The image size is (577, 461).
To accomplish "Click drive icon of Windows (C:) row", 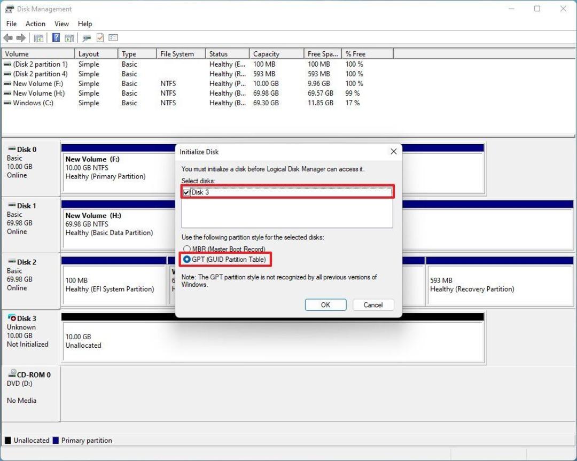I will 7,103.
